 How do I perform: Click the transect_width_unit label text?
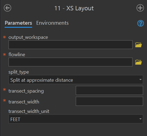(x=29, y=111)
